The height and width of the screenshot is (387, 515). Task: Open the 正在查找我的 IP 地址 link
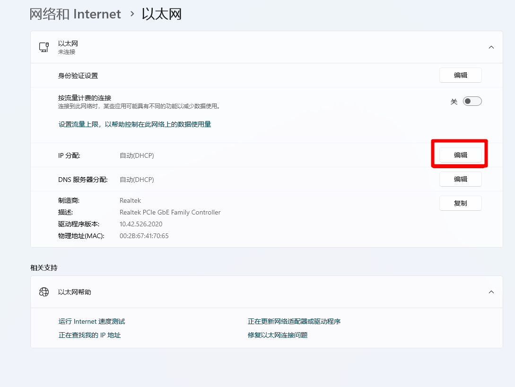(89, 335)
